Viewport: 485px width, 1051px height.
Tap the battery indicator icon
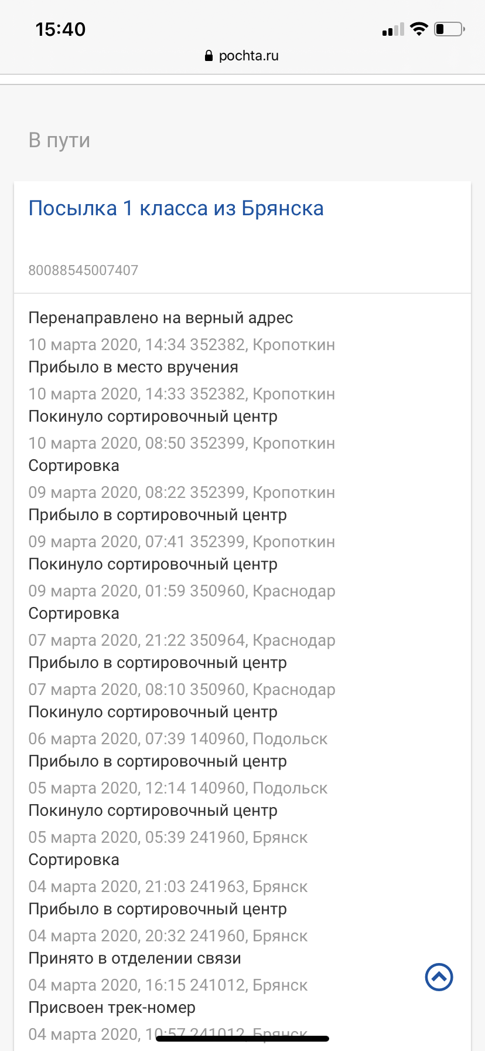[449, 29]
